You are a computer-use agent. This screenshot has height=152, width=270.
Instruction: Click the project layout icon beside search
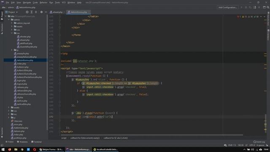point(264,8)
